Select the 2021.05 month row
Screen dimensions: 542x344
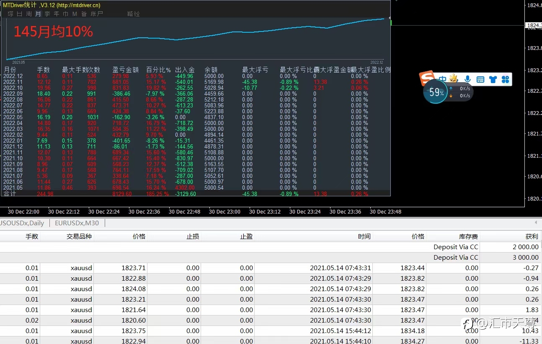tap(196, 188)
